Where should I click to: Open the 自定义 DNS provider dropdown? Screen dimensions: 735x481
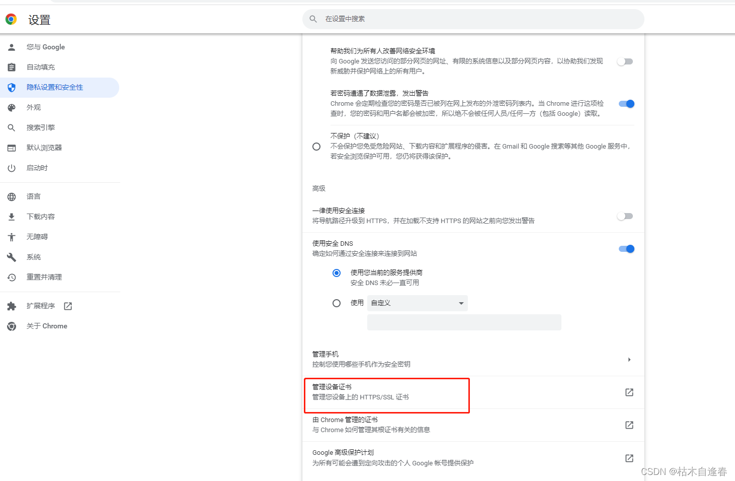(418, 303)
